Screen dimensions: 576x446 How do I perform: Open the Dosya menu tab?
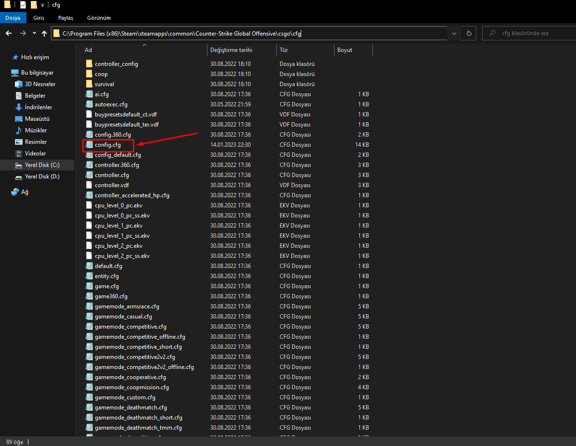point(13,18)
